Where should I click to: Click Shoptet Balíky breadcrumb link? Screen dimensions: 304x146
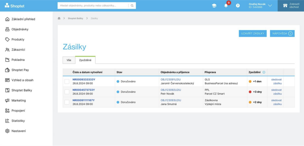(75, 18)
